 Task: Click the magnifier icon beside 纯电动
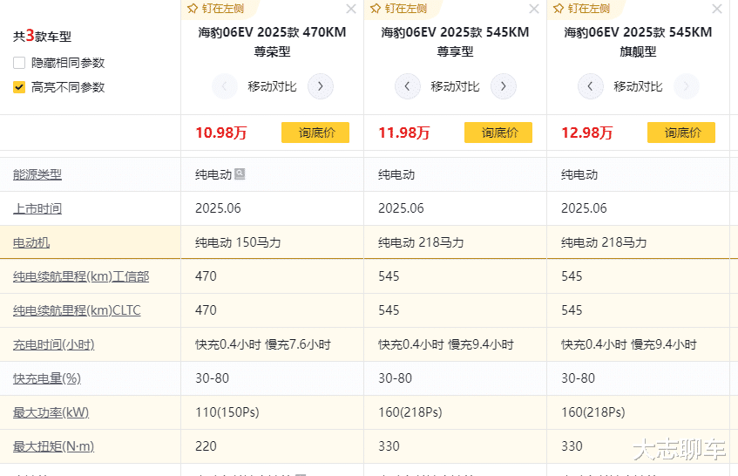coord(240,174)
